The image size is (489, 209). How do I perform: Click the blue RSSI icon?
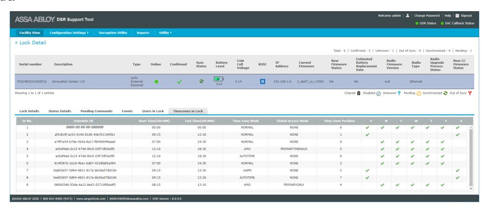click(x=262, y=81)
